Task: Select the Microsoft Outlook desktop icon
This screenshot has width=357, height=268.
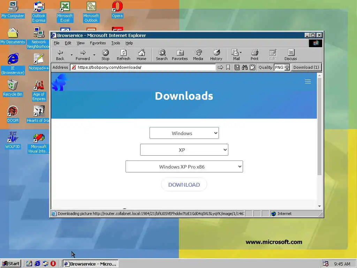Action: [x=91, y=12]
